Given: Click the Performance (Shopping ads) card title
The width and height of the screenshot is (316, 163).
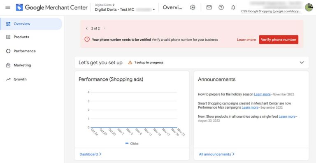Looking at the screenshot, I should click(111, 79).
